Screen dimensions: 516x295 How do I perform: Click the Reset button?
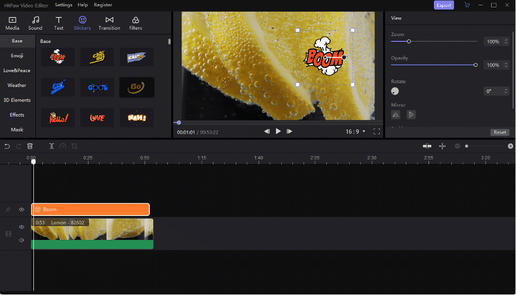500,132
